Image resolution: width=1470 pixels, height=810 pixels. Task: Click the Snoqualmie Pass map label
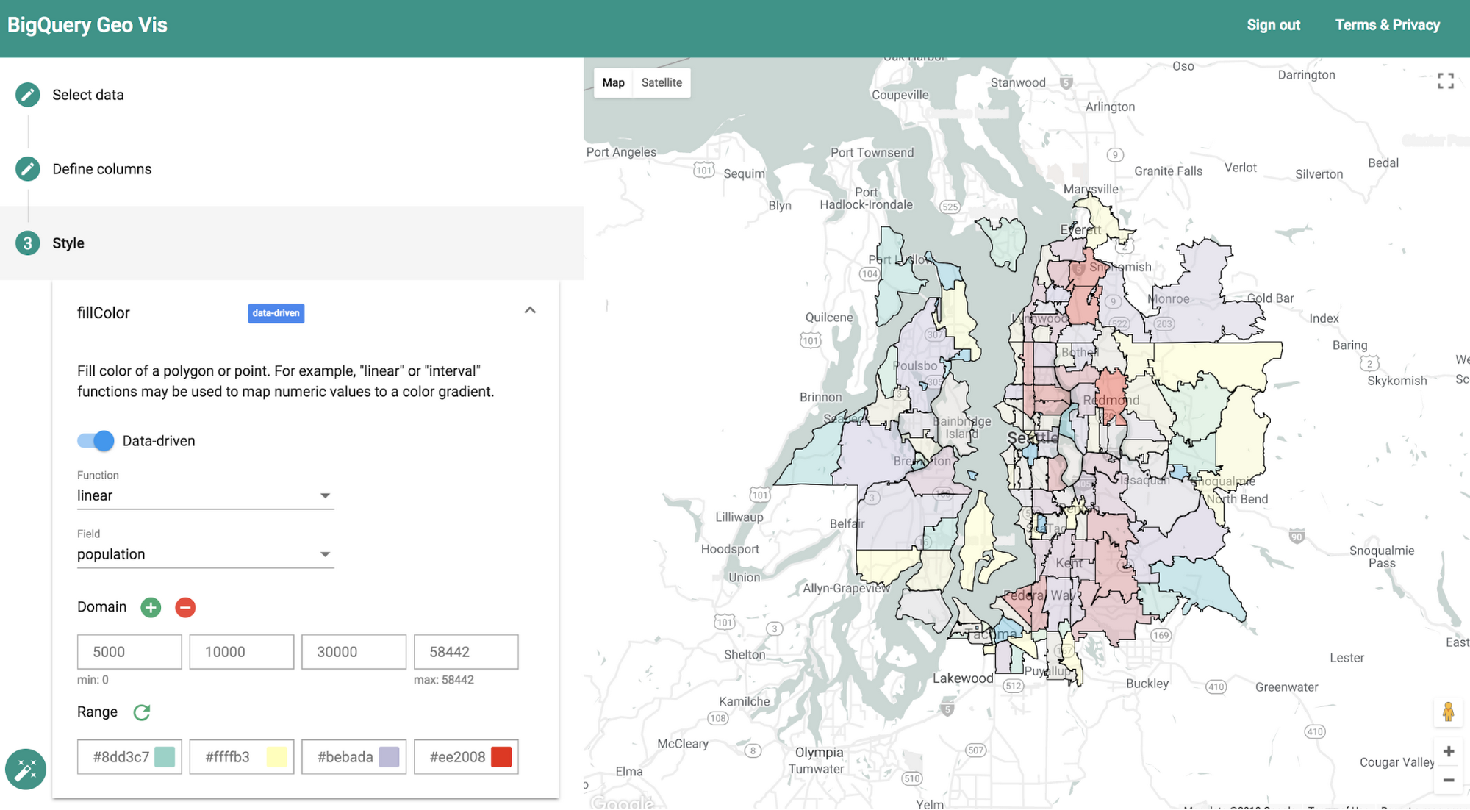(x=1382, y=556)
